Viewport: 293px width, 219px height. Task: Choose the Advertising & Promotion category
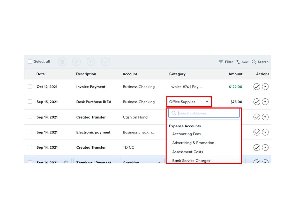pyautogui.click(x=193, y=143)
